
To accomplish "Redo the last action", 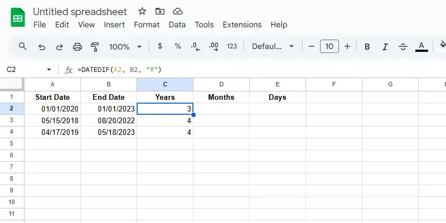I will pyautogui.click(x=59, y=47).
